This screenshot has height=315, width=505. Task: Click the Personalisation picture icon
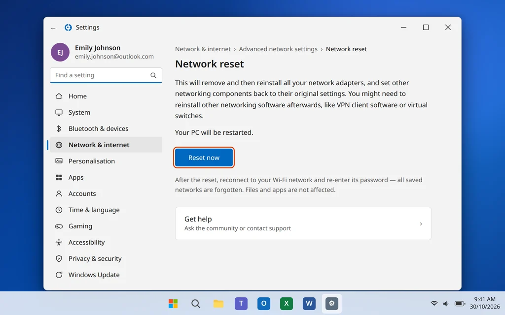(x=59, y=161)
